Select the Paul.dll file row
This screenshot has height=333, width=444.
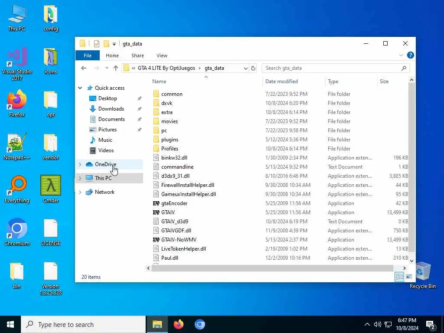[x=281, y=258]
